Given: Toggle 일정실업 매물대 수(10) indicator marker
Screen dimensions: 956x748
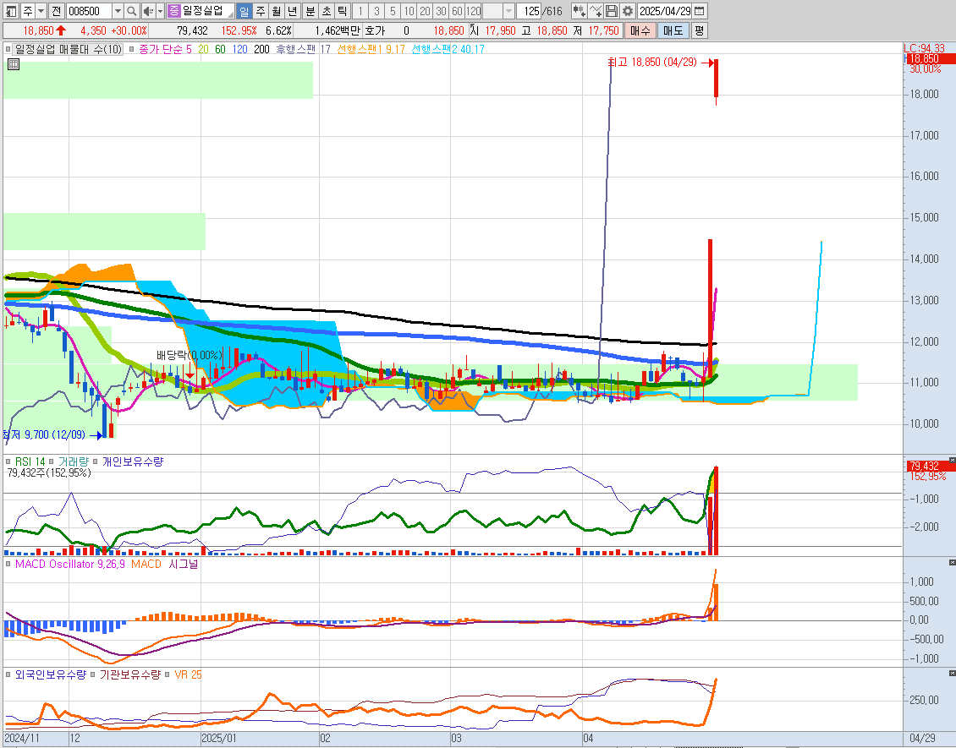Looking at the screenshot, I should click(x=8, y=49).
